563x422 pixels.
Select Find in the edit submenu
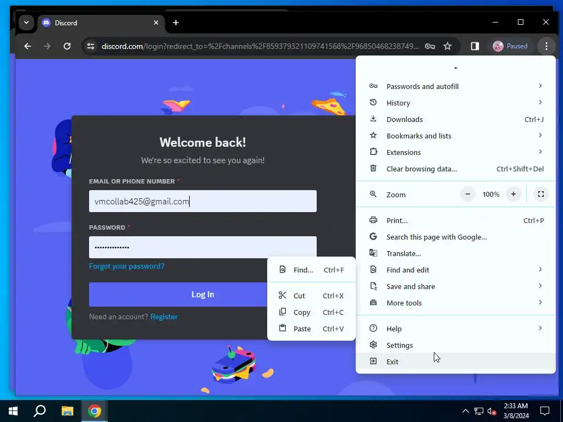(311, 270)
